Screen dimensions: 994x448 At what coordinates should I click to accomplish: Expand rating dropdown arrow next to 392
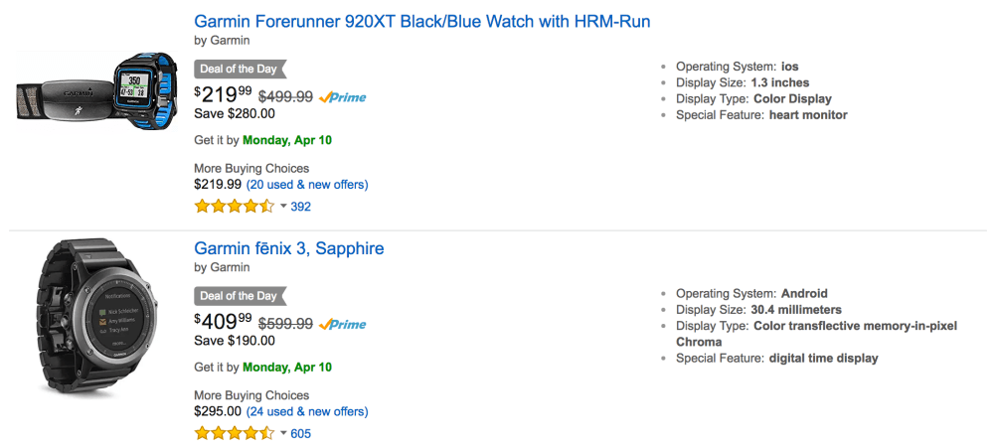[282, 207]
